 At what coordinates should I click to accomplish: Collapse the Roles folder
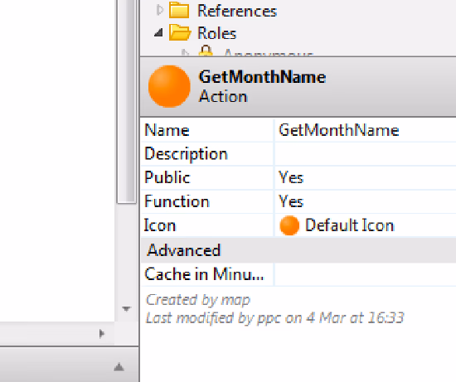coord(158,33)
